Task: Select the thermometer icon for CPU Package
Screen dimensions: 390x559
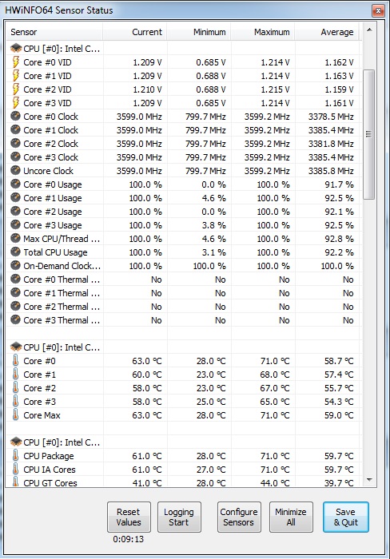Action: pos(15,456)
